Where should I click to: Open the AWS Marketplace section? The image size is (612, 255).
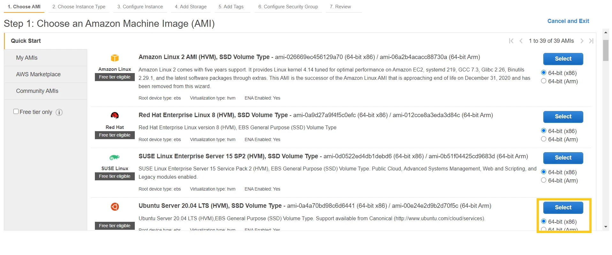coord(38,74)
